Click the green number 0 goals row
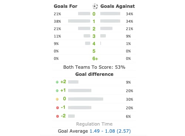 point(94,14)
